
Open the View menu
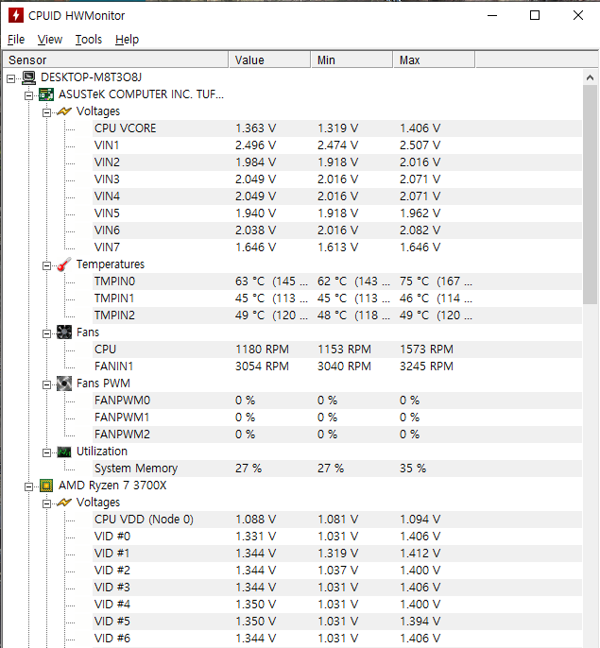[50, 40]
